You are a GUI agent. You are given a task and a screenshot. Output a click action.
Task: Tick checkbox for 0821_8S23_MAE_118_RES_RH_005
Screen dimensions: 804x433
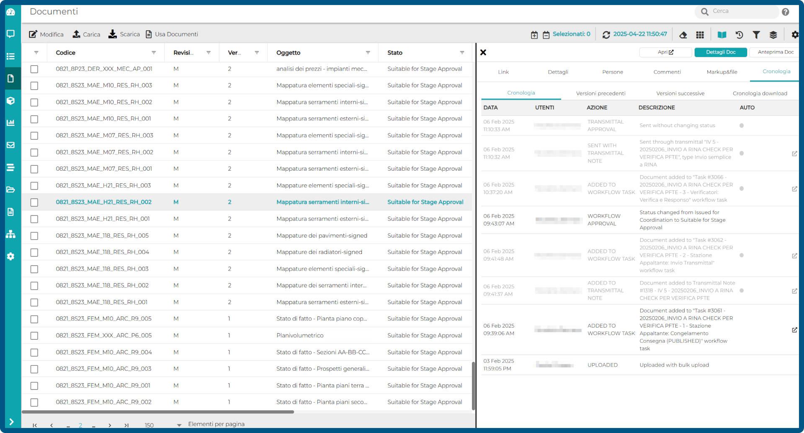click(34, 236)
